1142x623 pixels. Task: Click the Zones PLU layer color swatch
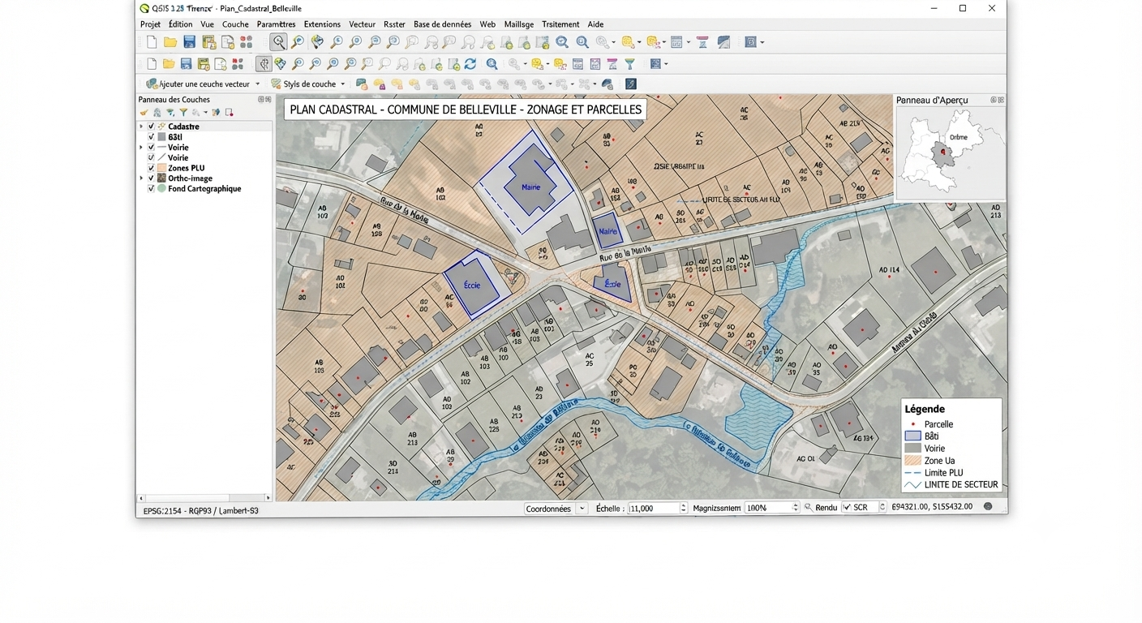tap(161, 168)
